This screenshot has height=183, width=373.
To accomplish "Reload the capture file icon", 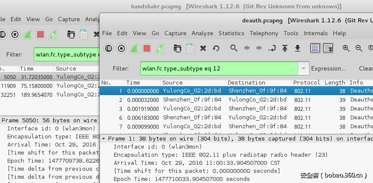I will 216,48.
